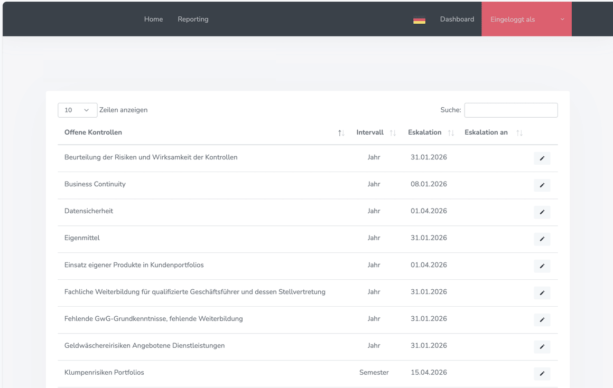Go to the Home menu item
The height and width of the screenshot is (388, 613).
point(153,19)
